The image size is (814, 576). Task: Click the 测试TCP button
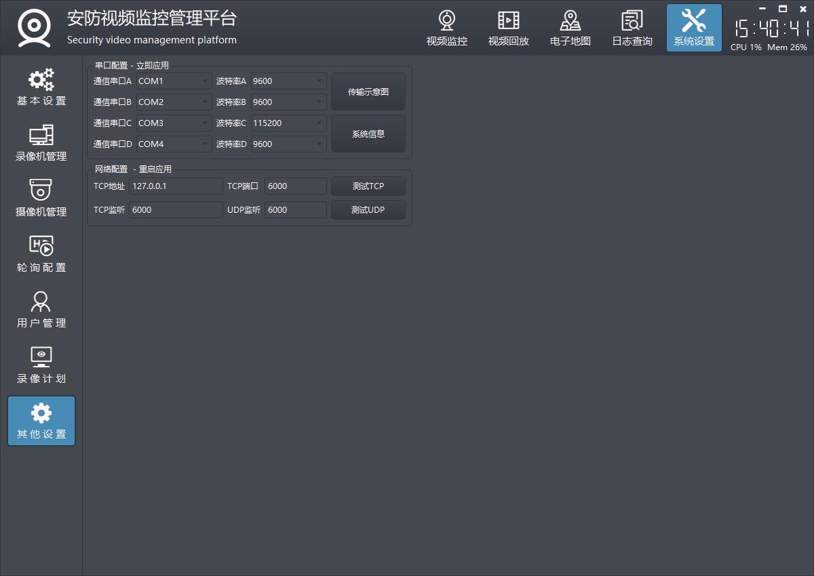pos(368,186)
